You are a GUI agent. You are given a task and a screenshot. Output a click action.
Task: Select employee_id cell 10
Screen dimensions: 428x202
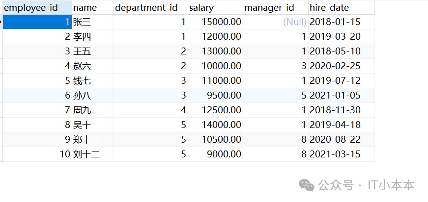click(x=37, y=154)
